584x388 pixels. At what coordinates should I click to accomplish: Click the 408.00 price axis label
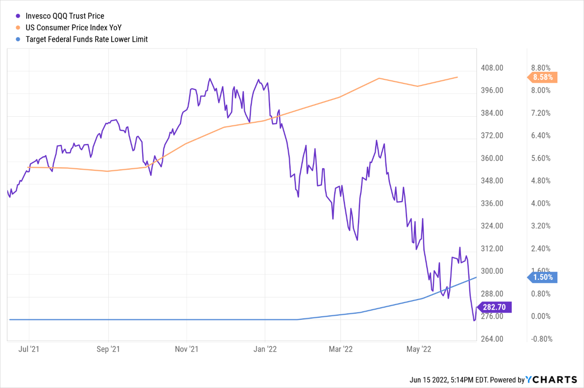pyautogui.click(x=492, y=68)
